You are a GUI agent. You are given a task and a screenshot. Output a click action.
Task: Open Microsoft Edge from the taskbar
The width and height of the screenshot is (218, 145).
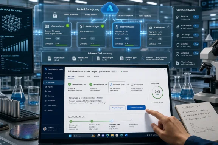107,136
